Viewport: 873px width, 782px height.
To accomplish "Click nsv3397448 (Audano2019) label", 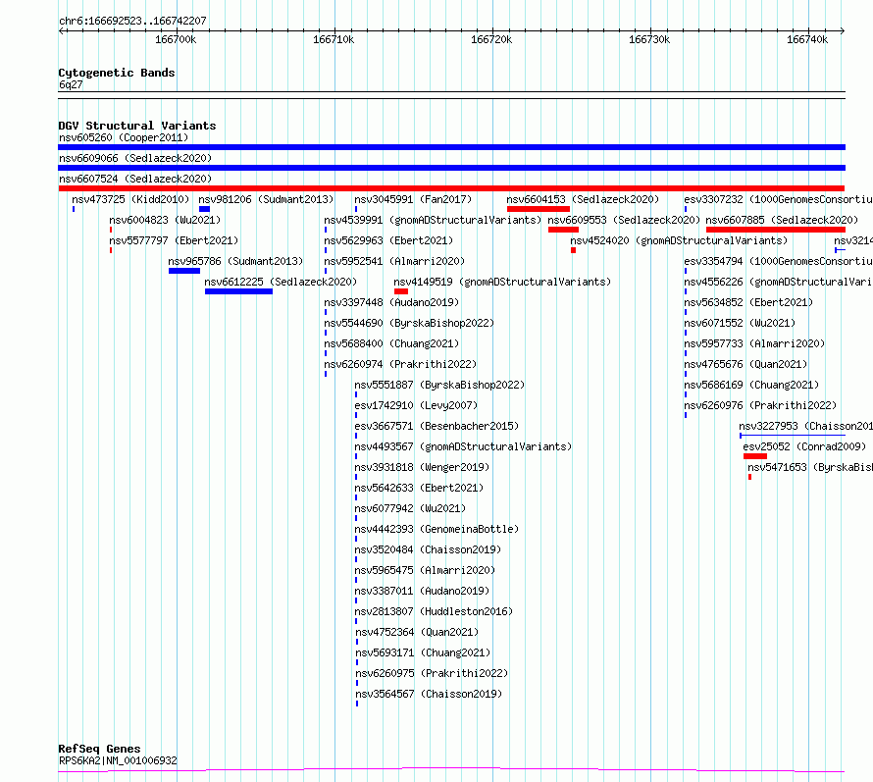I will pyautogui.click(x=391, y=302).
